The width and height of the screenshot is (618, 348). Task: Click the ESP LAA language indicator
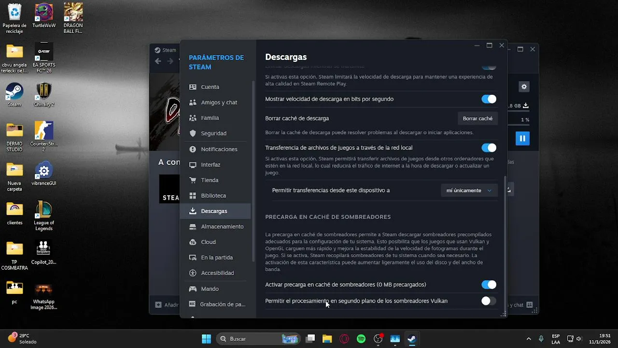(x=556, y=339)
